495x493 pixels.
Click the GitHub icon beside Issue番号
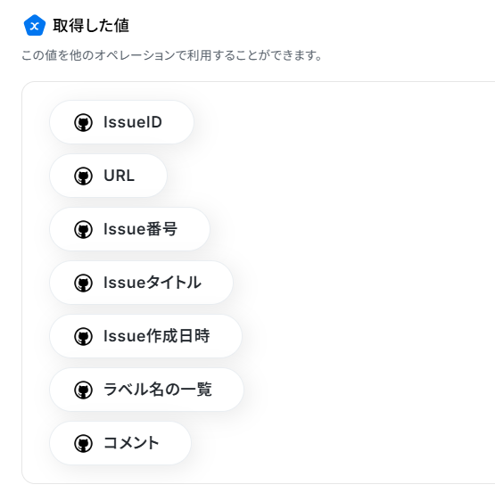click(x=83, y=229)
